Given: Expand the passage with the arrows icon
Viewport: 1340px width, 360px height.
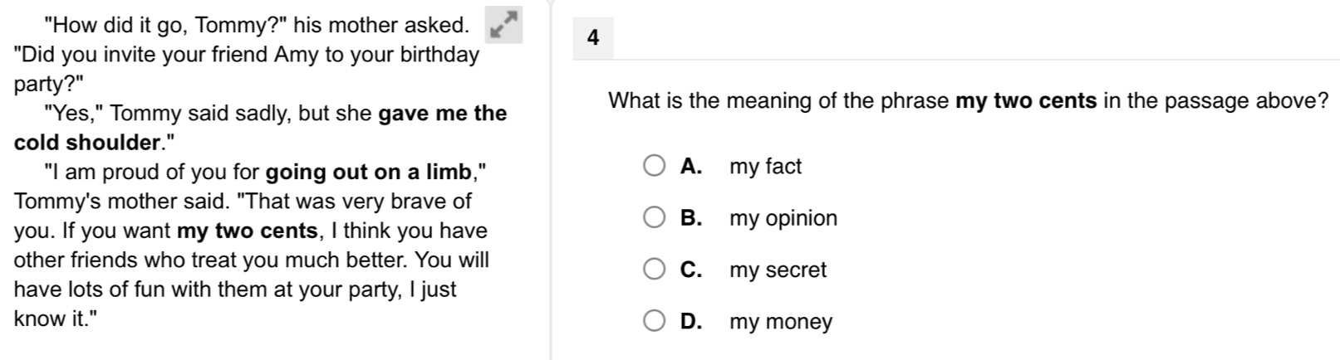Looking at the screenshot, I should 504,25.
